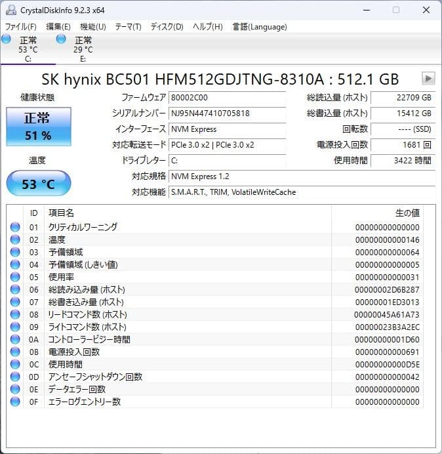The image size is (442, 454).
Task: Select raw value 00000023B3A2EC
Action: (x=388, y=327)
